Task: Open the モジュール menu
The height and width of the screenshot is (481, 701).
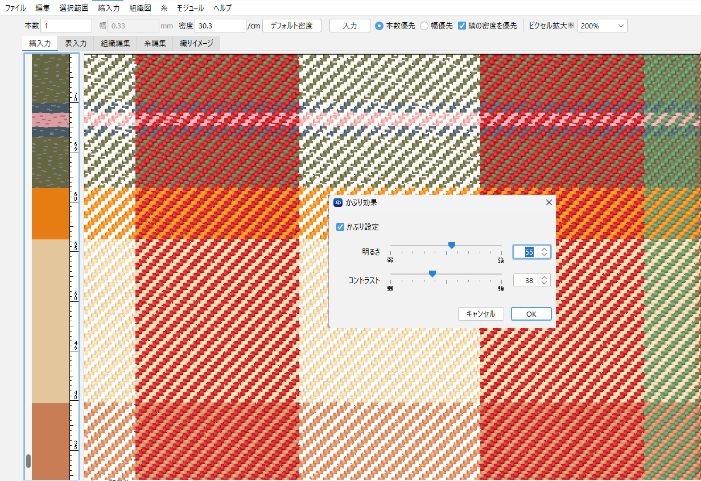Action: click(190, 8)
